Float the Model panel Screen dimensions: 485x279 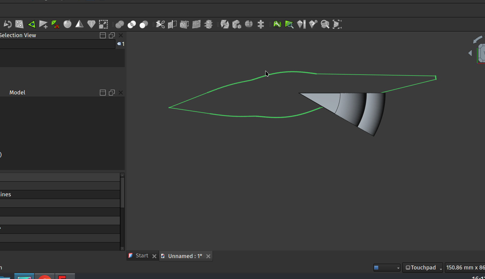click(112, 93)
